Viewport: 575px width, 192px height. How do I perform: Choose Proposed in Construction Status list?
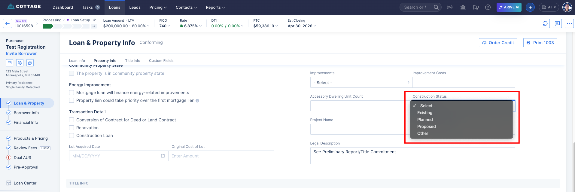coord(461,126)
